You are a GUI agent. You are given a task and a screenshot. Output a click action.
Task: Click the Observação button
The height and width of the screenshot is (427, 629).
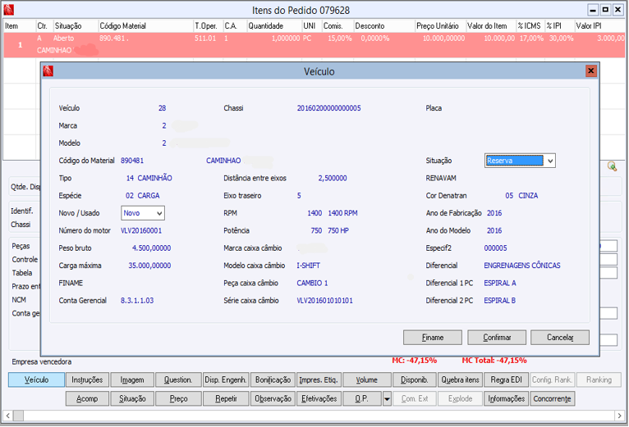pyautogui.click(x=273, y=399)
